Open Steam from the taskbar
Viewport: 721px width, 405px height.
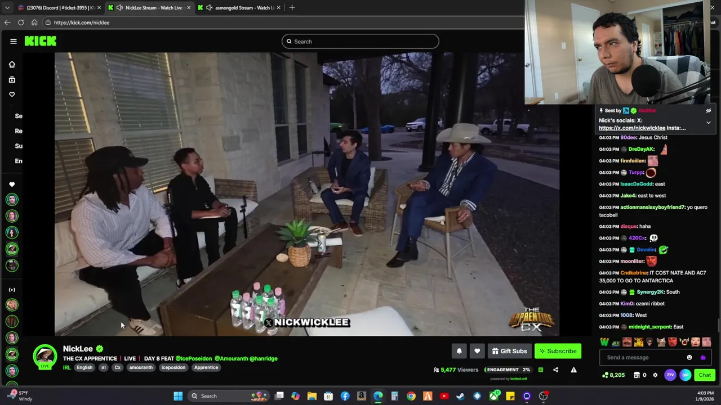[x=460, y=396]
